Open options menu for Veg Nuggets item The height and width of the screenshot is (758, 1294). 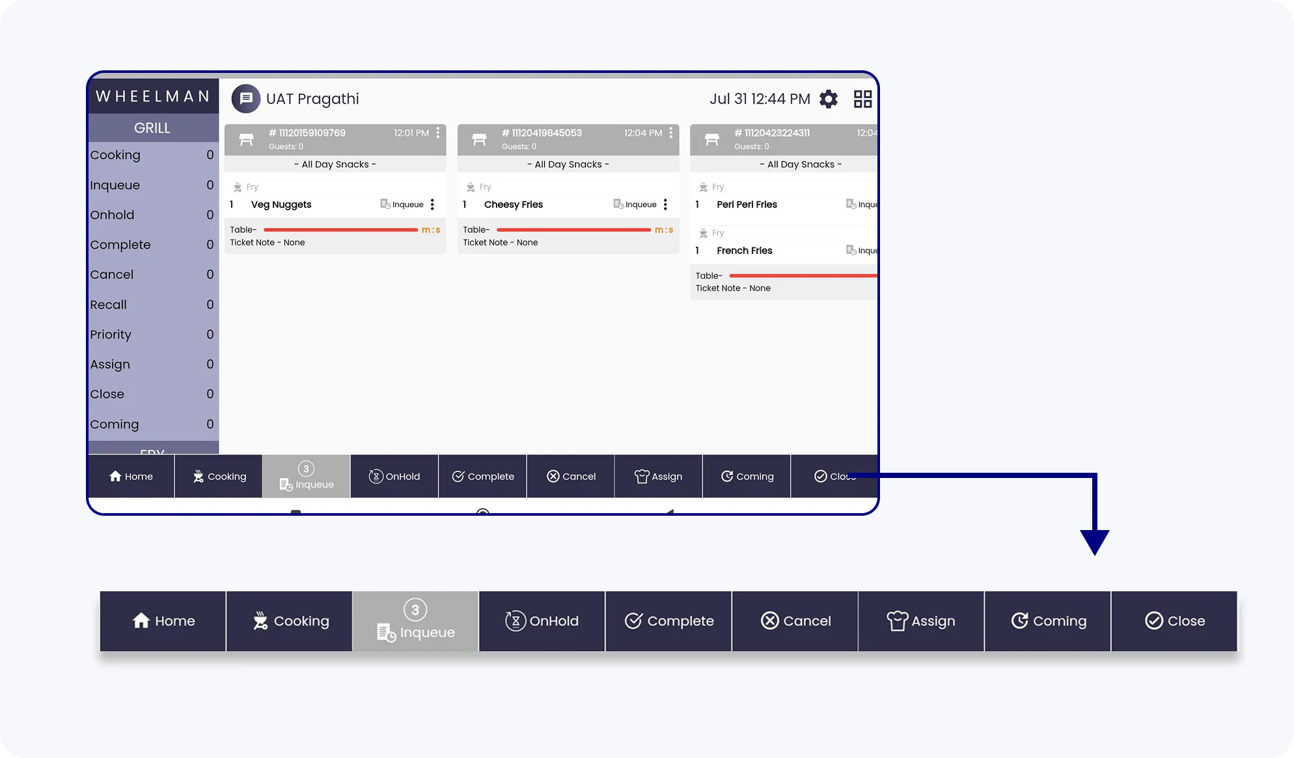(x=432, y=204)
